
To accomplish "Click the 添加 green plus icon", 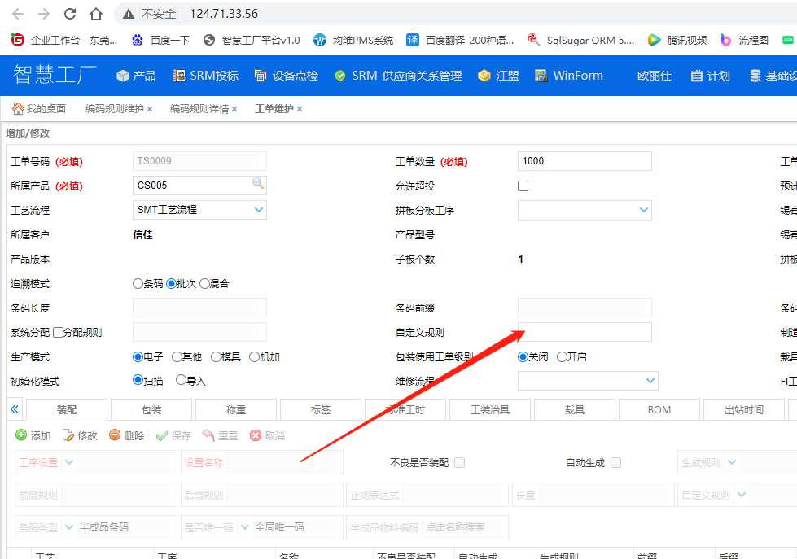I will [x=21, y=435].
